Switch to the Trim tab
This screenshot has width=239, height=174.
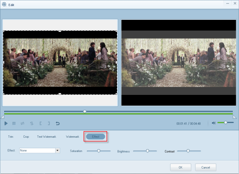click(x=11, y=137)
